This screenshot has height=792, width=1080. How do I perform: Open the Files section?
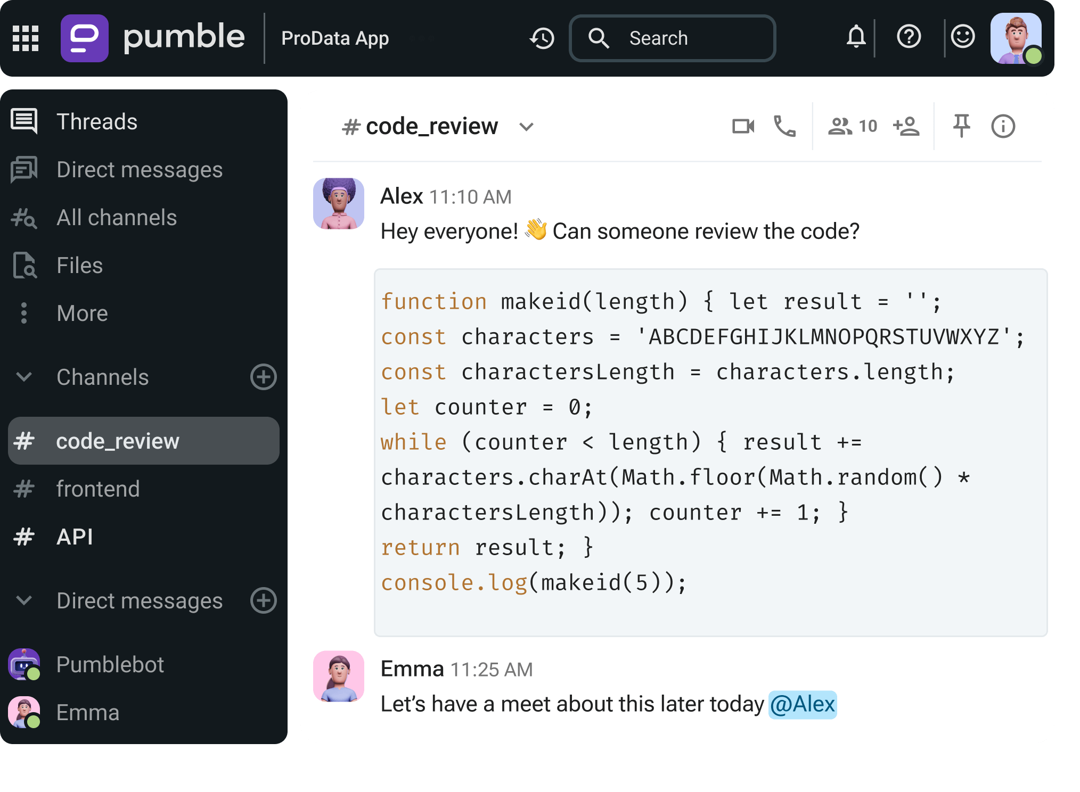click(x=79, y=265)
